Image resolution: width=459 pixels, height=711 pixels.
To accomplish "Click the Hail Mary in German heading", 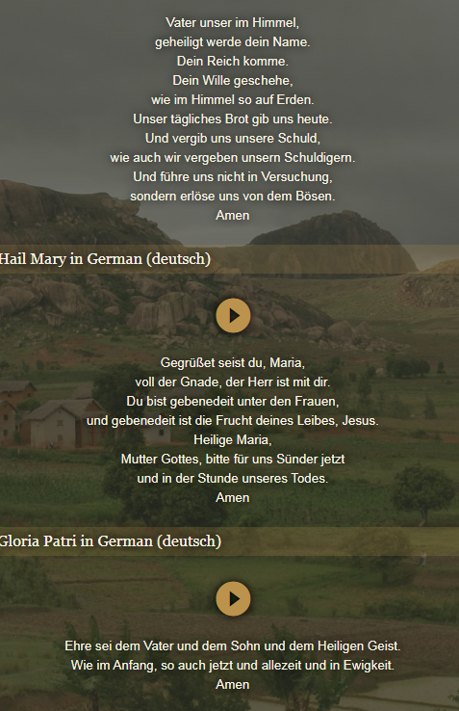I will [105, 259].
